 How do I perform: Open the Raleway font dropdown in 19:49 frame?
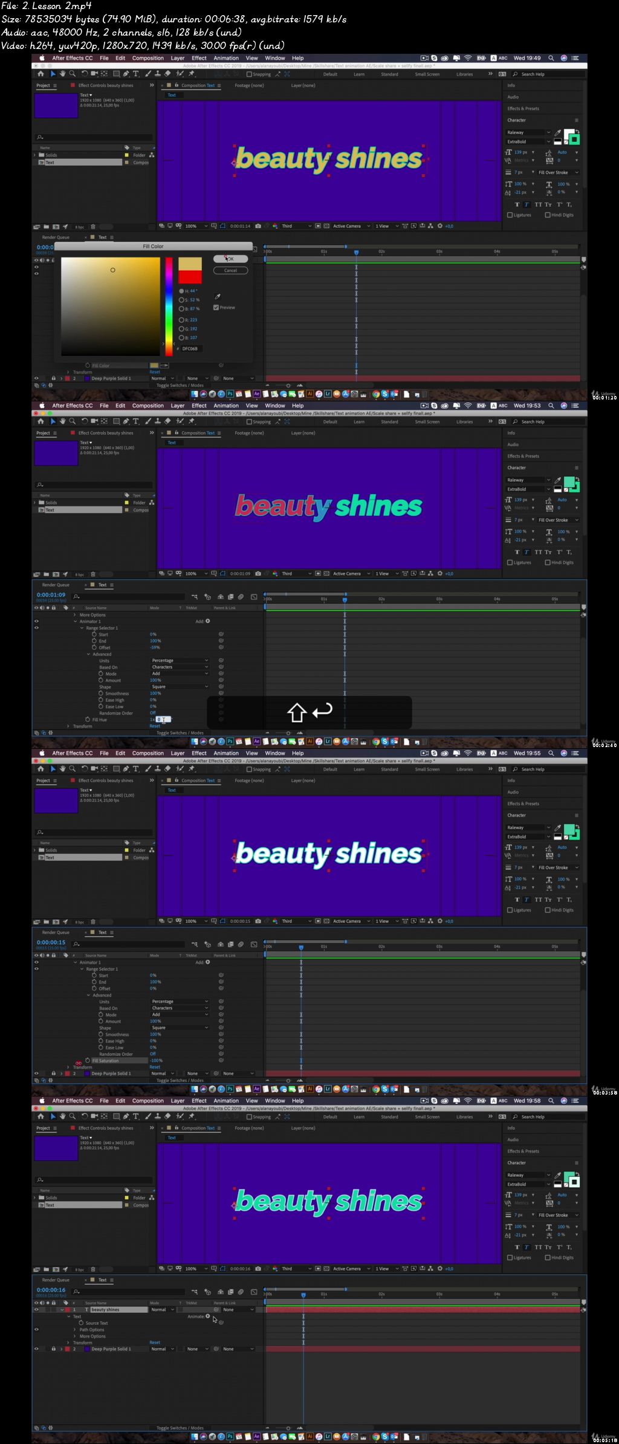coord(529,132)
